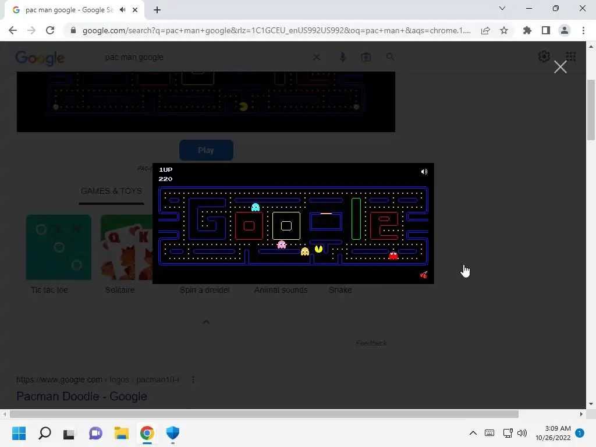The width and height of the screenshot is (596, 447).
Task: Open the clock showing 3:09 AM
Action: coord(553,433)
